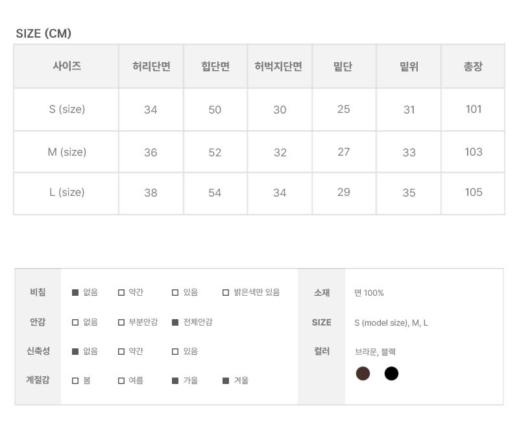
Task: Select the L (size) row label
Action: 67,192
